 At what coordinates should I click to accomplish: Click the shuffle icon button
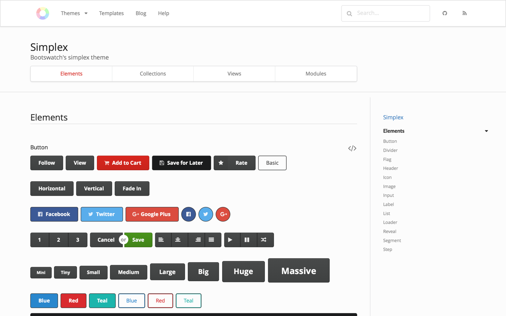(x=264, y=240)
